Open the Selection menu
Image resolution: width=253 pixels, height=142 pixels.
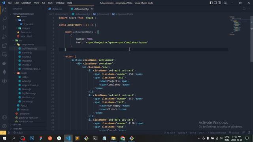pyautogui.click(x=26, y=3)
